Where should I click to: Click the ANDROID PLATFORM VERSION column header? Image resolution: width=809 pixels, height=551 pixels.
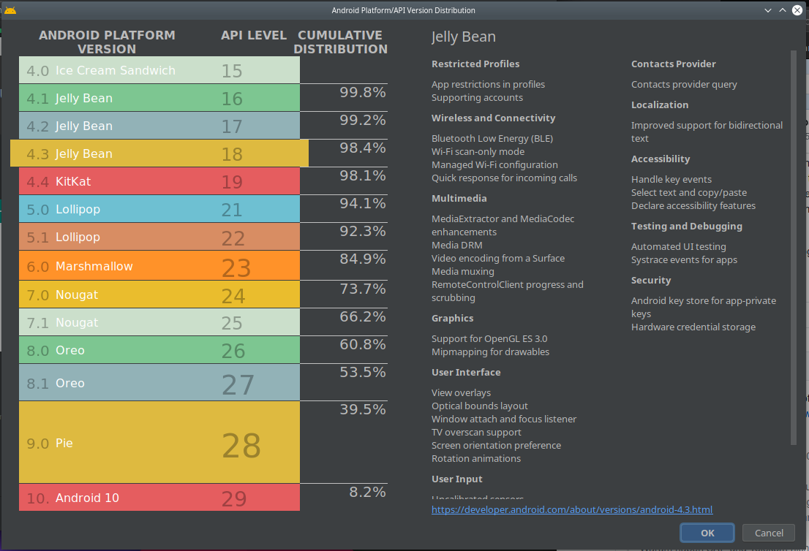click(108, 42)
